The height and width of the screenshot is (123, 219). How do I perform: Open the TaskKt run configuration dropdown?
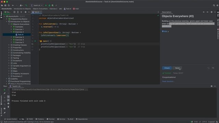(x=37, y=5)
